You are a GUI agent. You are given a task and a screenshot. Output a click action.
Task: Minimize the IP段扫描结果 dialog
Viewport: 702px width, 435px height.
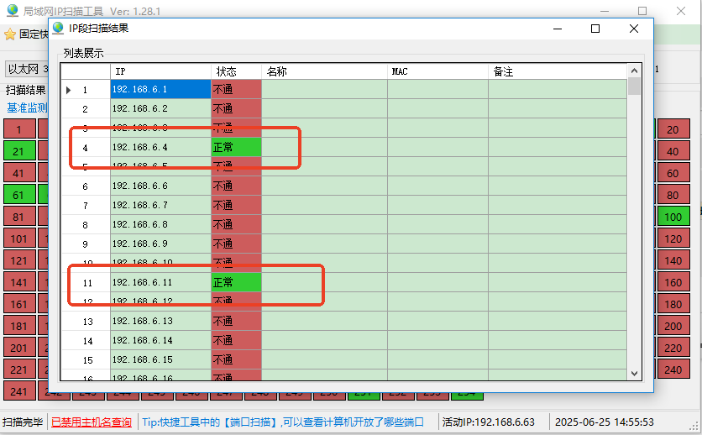(557, 29)
